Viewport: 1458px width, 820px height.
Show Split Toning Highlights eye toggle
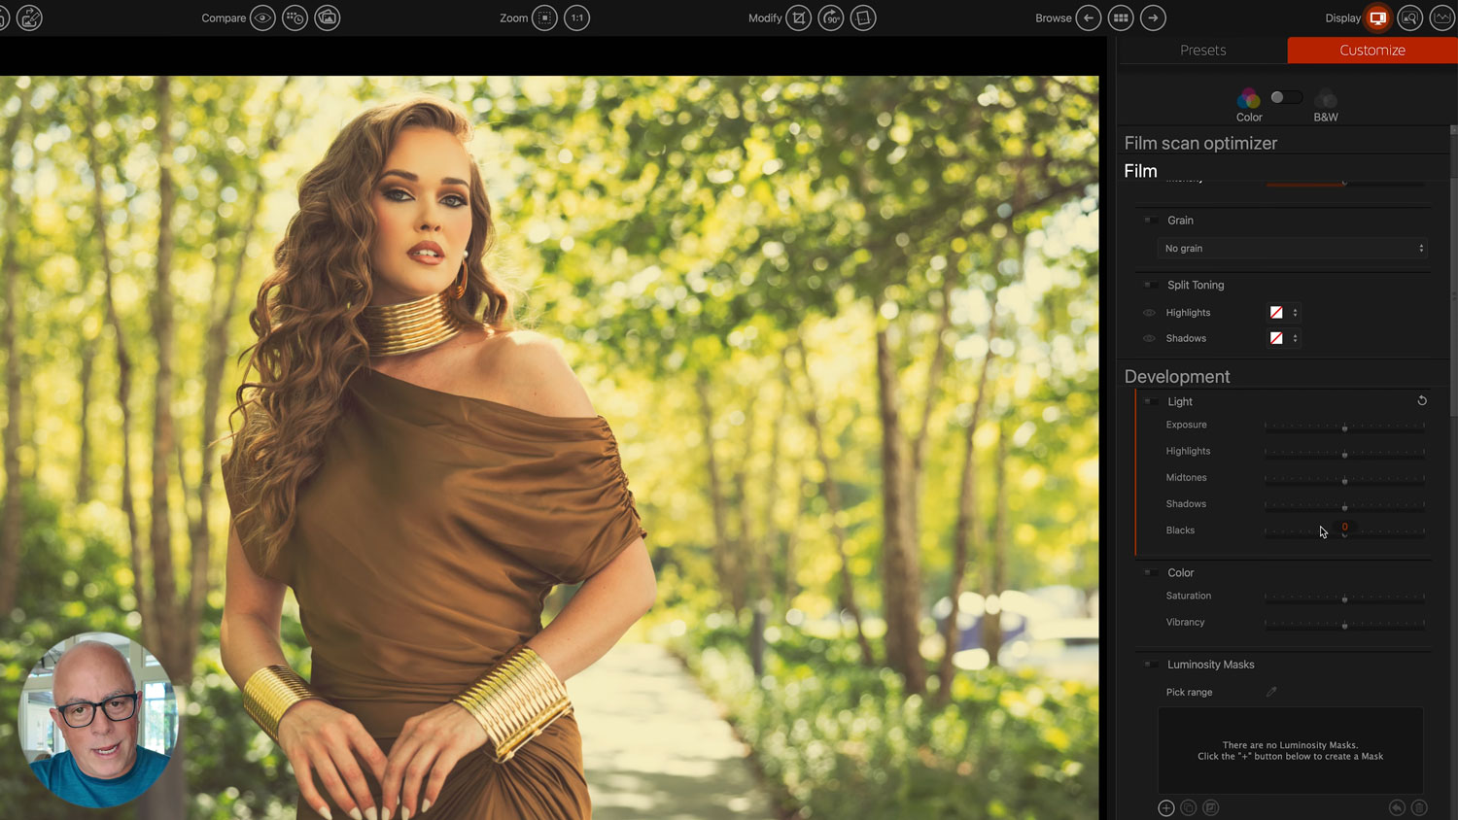pyautogui.click(x=1149, y=313)
